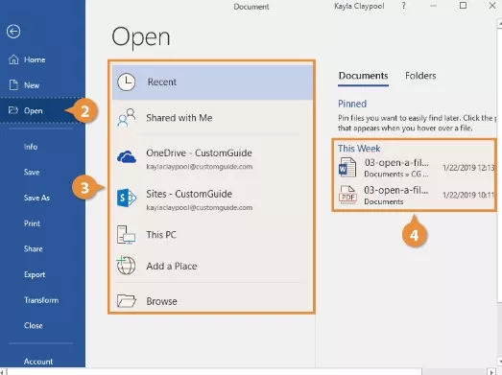The image size is (502, 375).
Task: Select Transform in the sidebar
Action: pos(41,300)
